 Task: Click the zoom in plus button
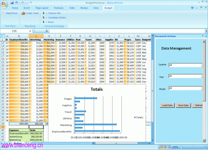[x=205, y=147]
